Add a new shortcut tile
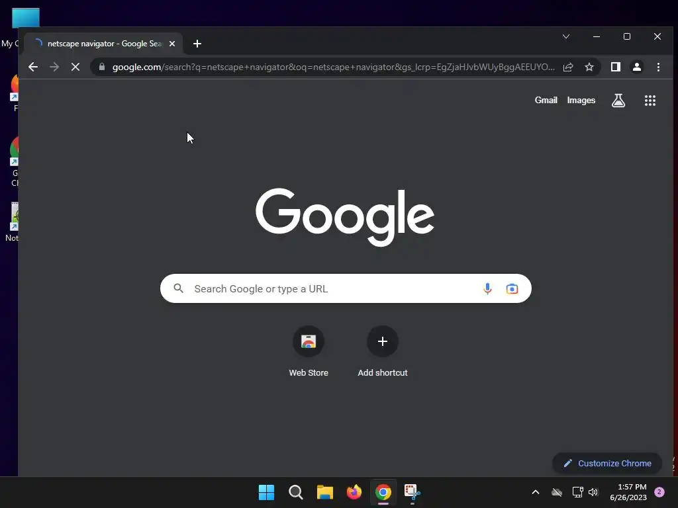This screenshot has height=508, width=678. [x=383, y=352]
